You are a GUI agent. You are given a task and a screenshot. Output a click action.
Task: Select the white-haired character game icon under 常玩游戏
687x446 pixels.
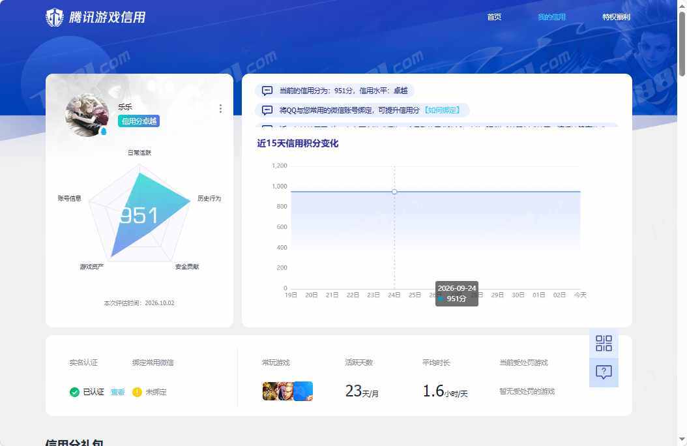pyautogui.click(x=285, y=391)
